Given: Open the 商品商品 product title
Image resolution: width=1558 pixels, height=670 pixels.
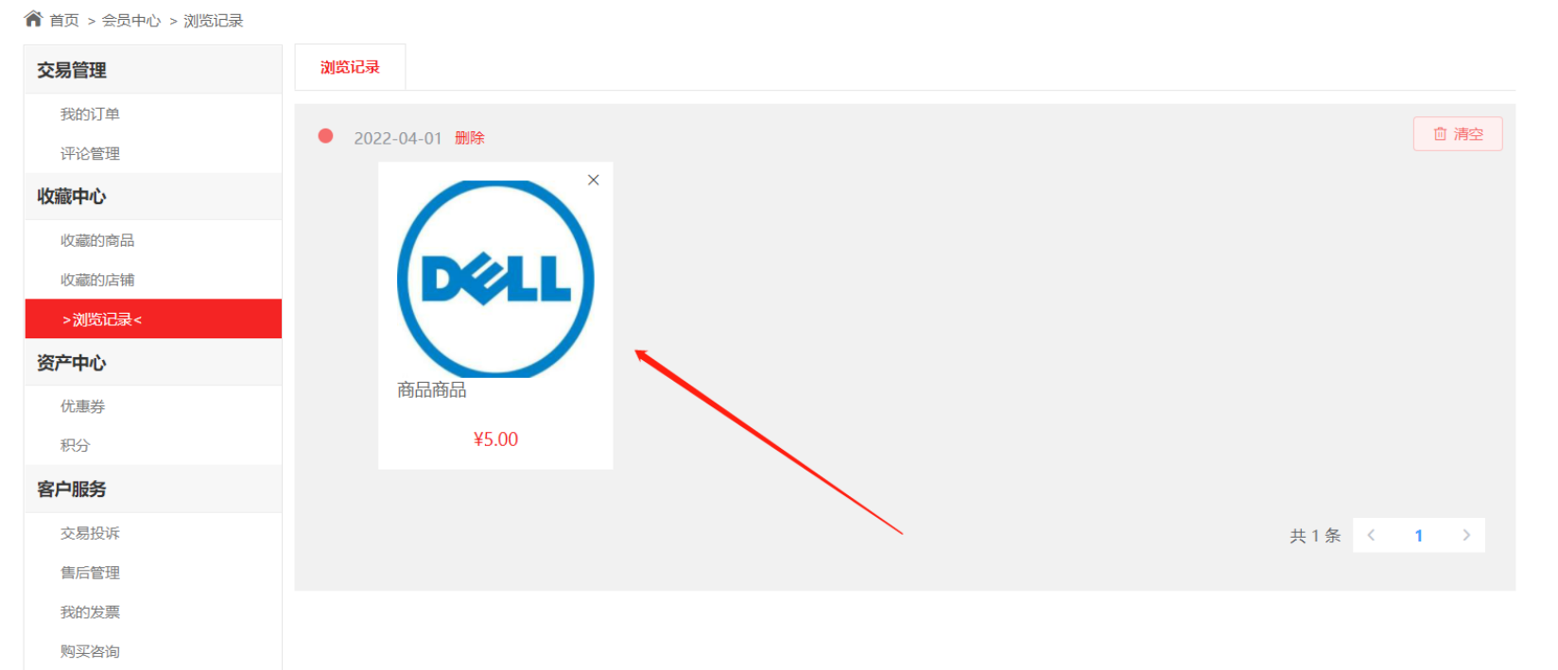Looking at the screenshot, I should tap(432, 390).
